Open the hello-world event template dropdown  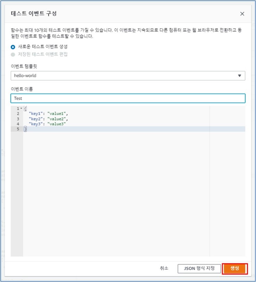click(x=128, y=76)
